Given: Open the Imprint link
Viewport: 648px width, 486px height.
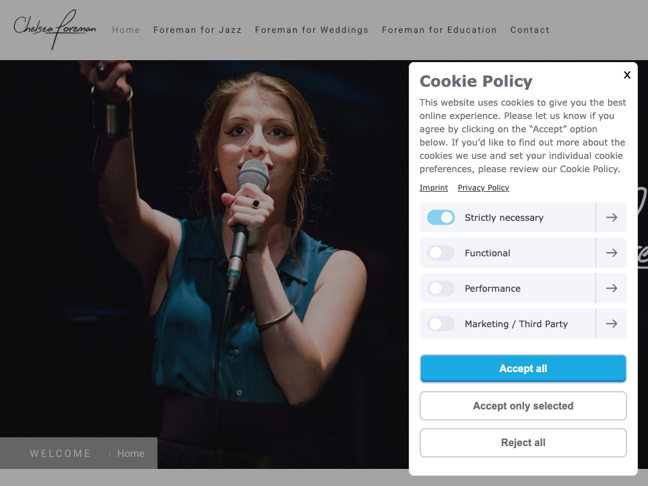Looking at the screenshot, I should [x=433, y=188].
